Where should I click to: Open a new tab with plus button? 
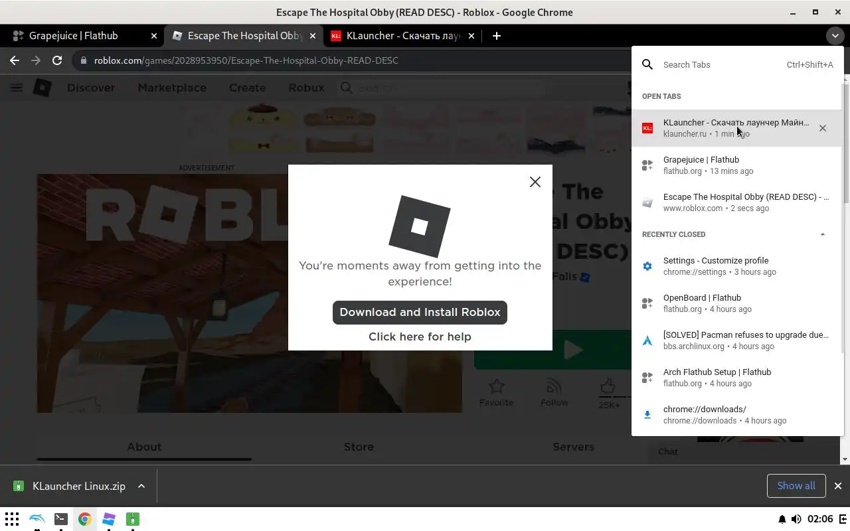(497, 36)
